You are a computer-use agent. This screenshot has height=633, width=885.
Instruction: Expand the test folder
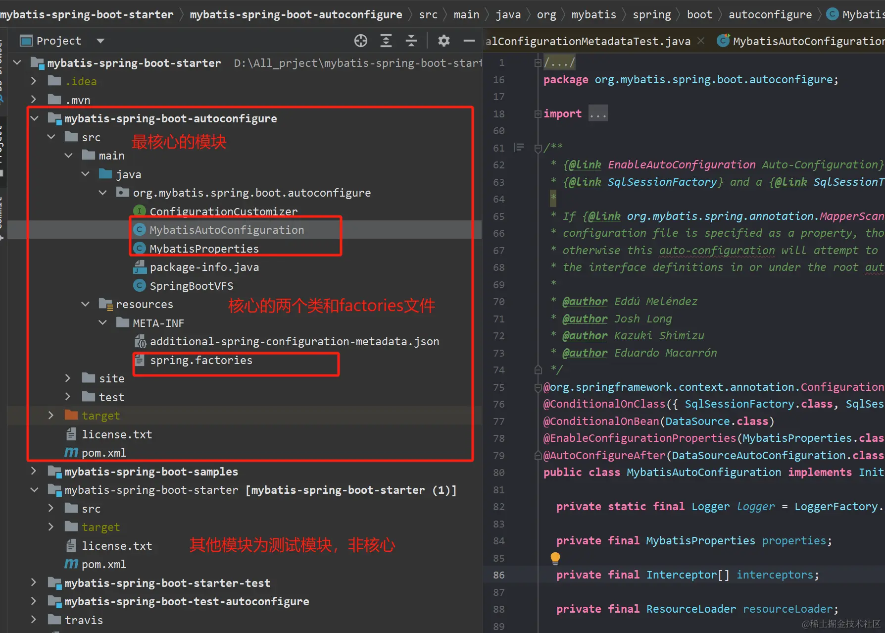[x=68, y=397]
